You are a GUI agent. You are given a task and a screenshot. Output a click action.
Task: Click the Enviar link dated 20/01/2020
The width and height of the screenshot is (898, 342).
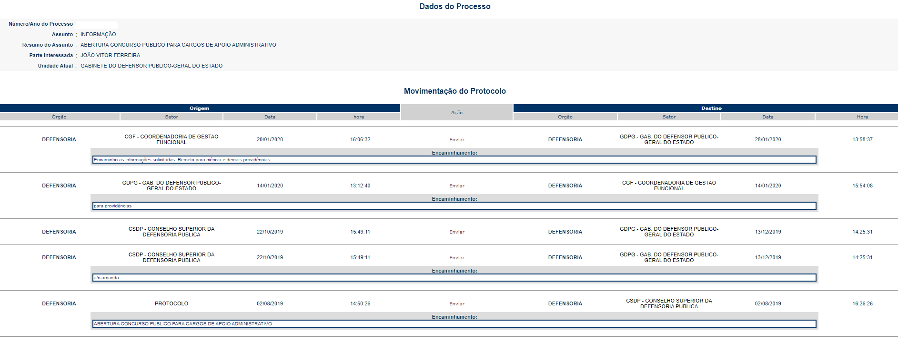click(x=456, y=139)
